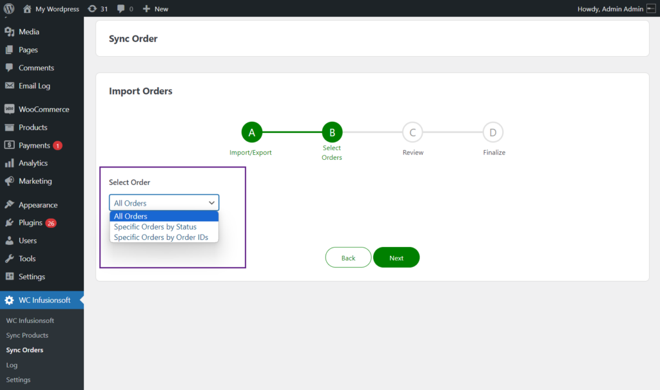
Task: Click the WooCommerce sidebar icon
Action: tap(9, 109)
